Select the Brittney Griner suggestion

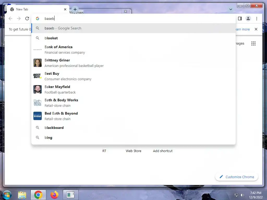[x=133, y=63]
